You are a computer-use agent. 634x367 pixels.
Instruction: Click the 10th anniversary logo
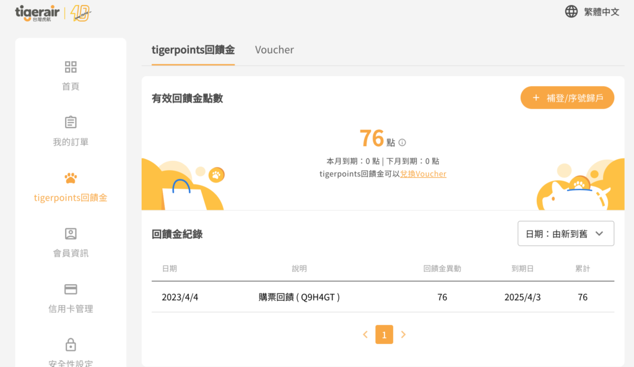80,14
